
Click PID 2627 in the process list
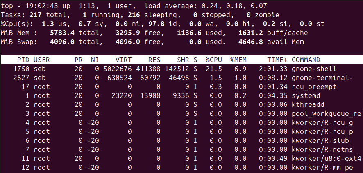(x=21, y=78)
